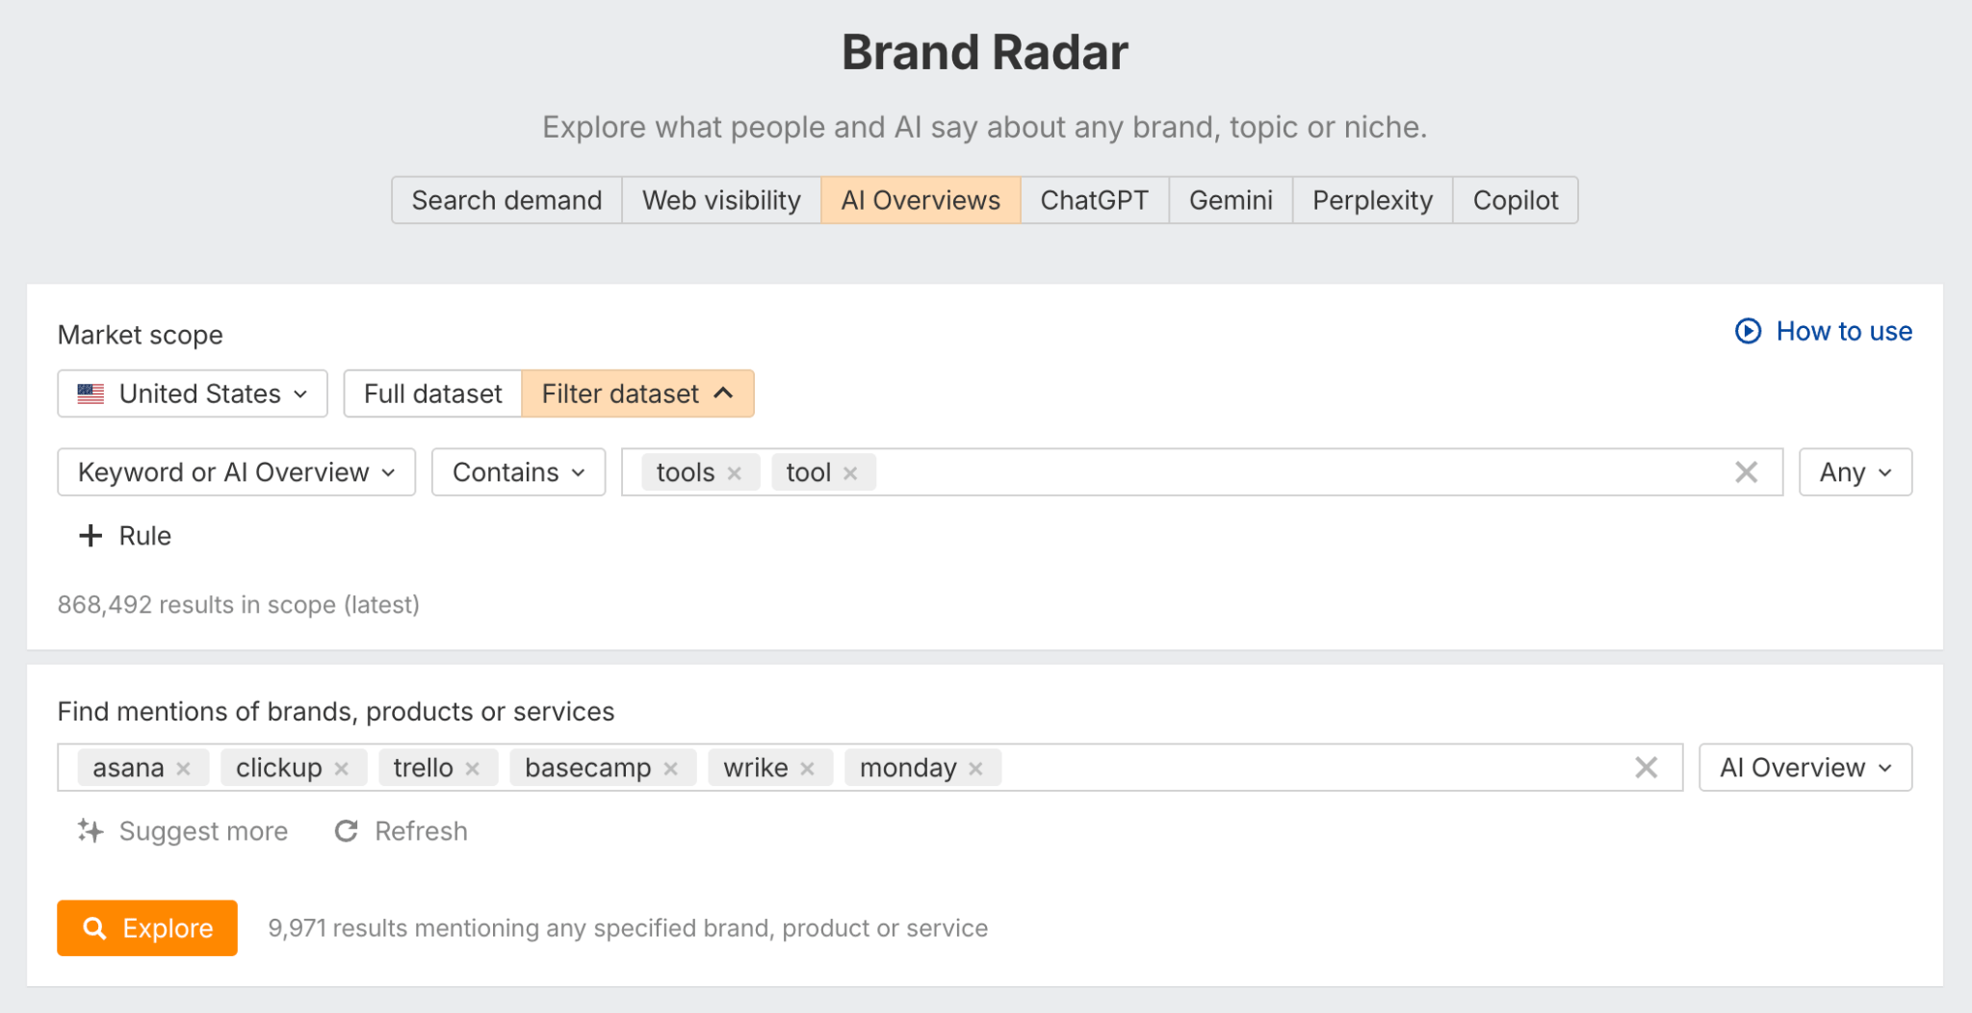Click the Refresh icon to refresh suggestions
1972x1013 pixels.
click(347, 831)
